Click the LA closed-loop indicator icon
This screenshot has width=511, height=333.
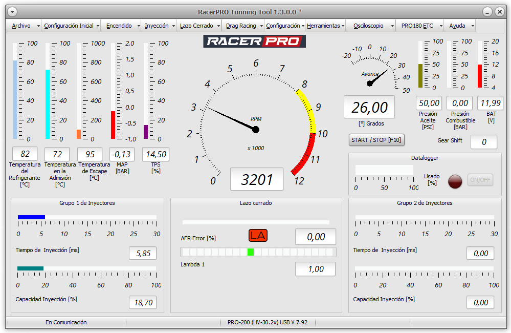click(x=258, y=235)
